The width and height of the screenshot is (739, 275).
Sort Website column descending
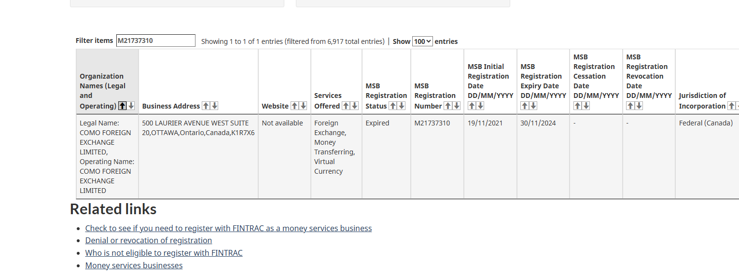[303, 106]
